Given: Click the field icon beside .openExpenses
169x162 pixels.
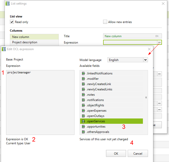Looking at the screenshot, I should tap(83, 111).
